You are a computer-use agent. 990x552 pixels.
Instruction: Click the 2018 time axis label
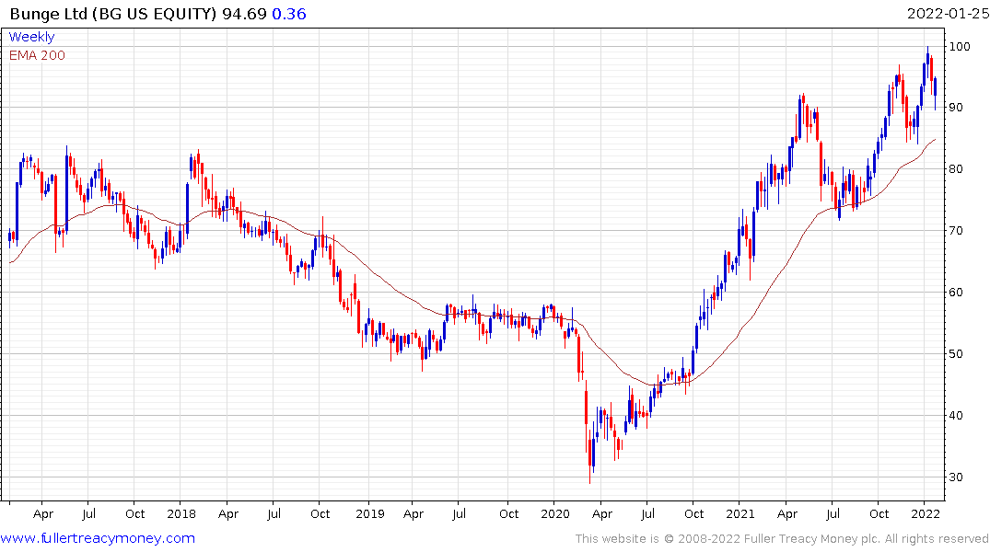[x=181, y=514]
